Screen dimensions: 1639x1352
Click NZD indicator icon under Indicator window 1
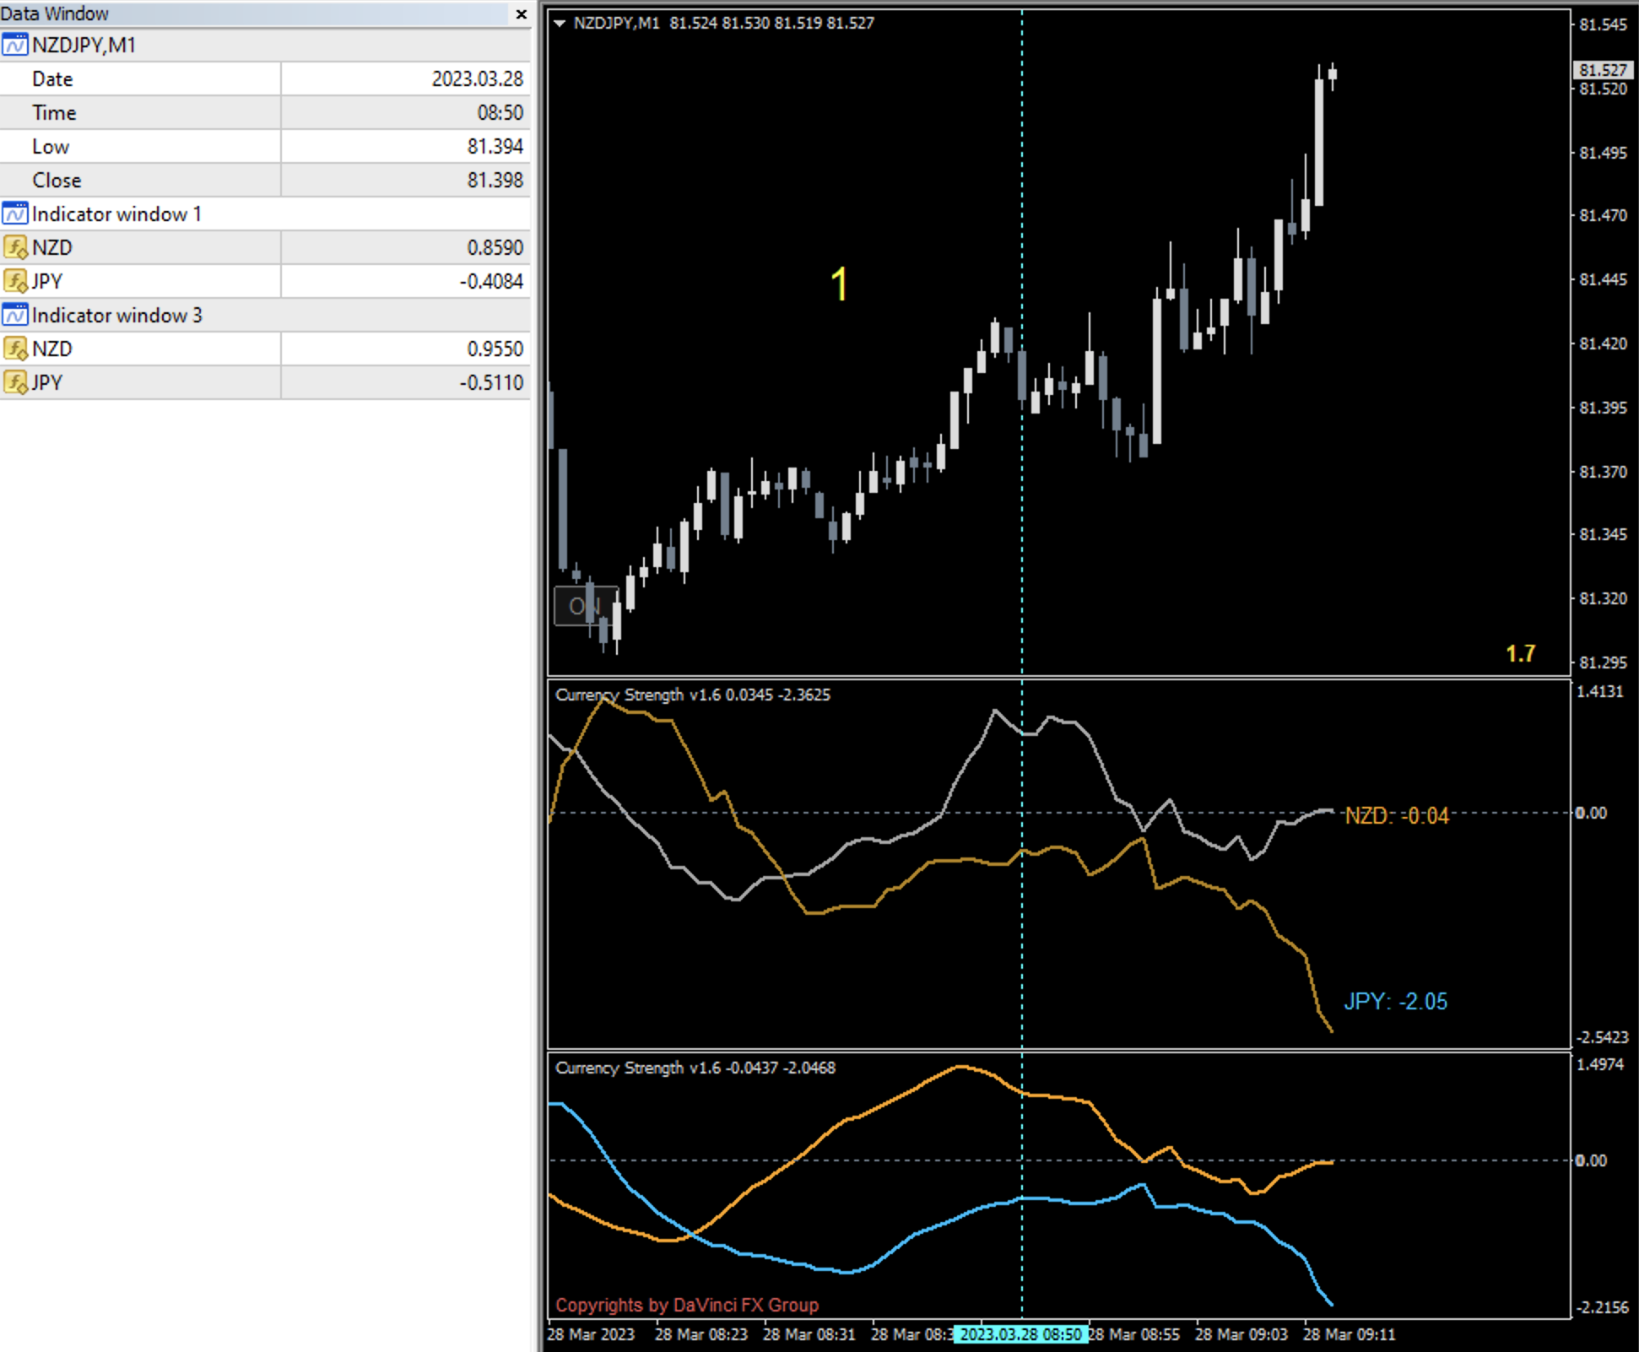pyautogui.click(x=15, y=247)
